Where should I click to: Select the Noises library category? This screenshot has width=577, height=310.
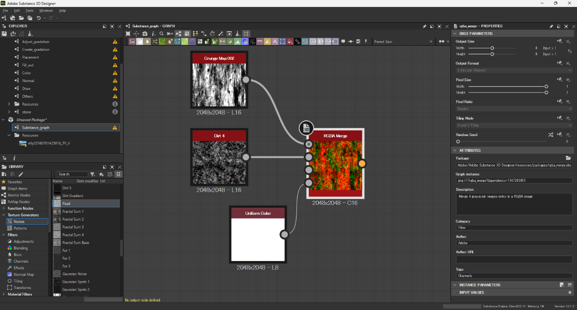click(x=27, y=222)
